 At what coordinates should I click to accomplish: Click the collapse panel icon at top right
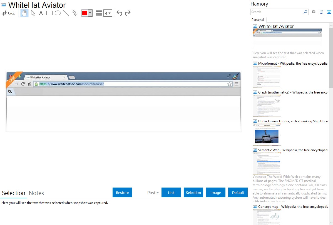[329, 12]
